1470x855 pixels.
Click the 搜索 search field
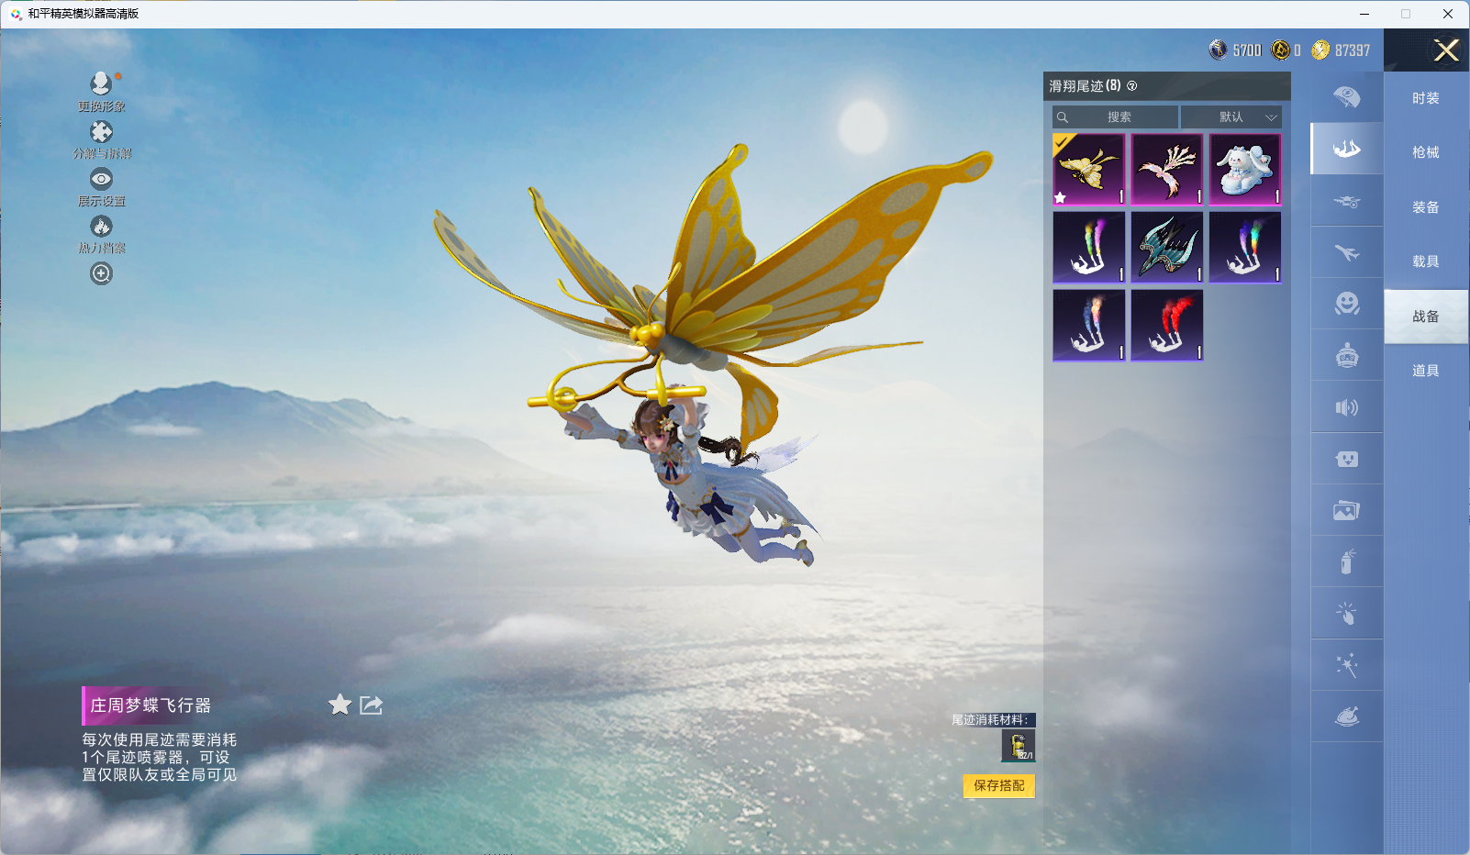(x=1116, y=117)
